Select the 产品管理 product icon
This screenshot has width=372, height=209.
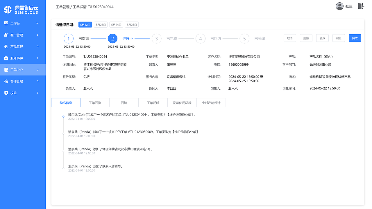[x=6, y=46]
